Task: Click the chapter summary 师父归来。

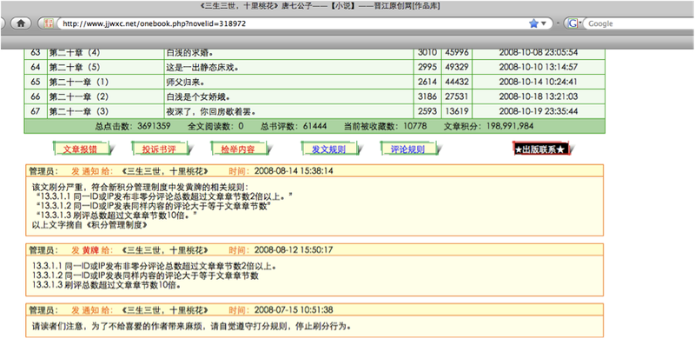Action: click(x=185, y=82)
